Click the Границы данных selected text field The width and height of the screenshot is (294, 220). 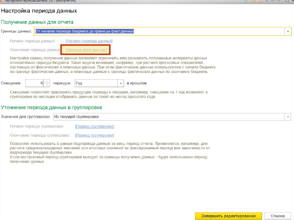click(x=159, y=31)
